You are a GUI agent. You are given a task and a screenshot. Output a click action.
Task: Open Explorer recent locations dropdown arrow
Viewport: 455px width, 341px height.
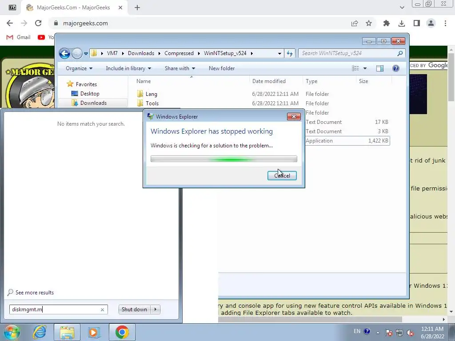click(86, 54)
